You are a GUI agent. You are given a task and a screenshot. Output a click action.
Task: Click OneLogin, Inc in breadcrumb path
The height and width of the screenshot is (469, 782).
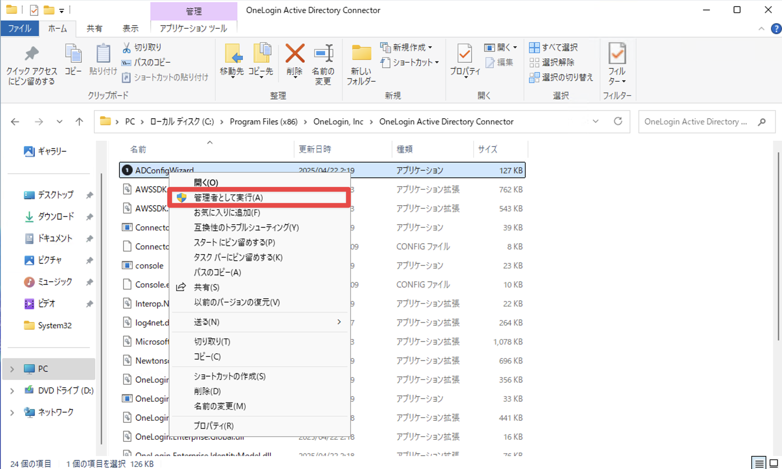[x=338, y=122]
